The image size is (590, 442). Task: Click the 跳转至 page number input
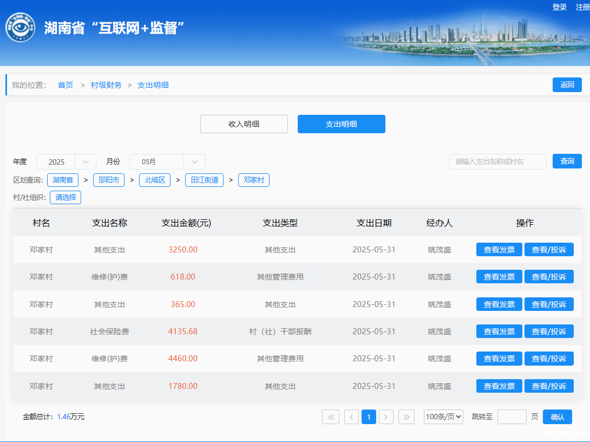[512, 417]
